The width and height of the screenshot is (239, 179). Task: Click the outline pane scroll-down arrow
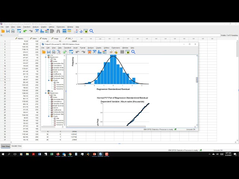pos(64,125)
